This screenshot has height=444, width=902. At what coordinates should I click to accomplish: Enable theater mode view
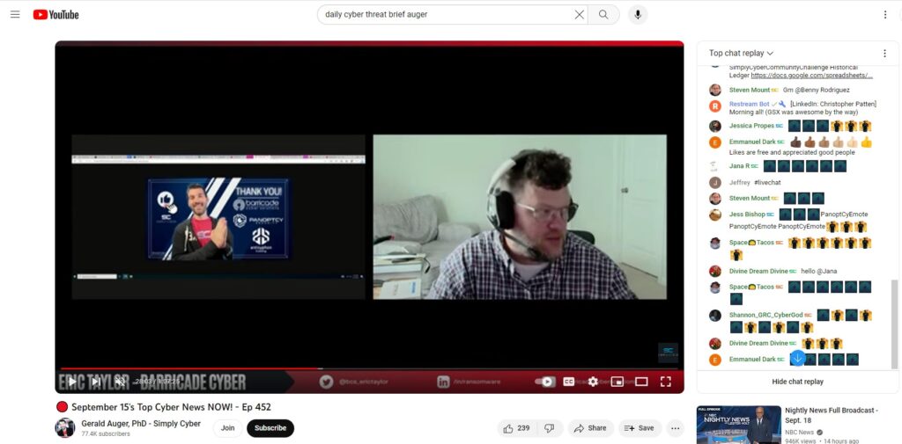641,382
